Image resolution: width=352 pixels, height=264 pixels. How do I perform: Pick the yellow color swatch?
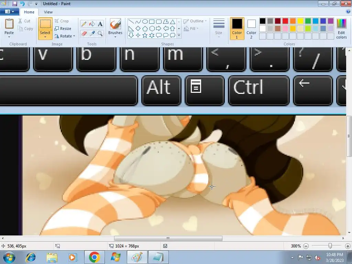tap(300, 21)
